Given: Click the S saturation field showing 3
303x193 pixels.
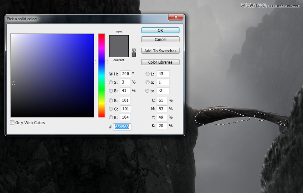Looking at the screenshot, I should pos(125,82).
